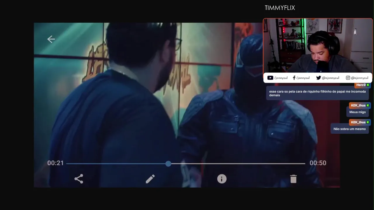
Task: Click the chat message 'Não sobra um mesmo'
Action: 349,129
